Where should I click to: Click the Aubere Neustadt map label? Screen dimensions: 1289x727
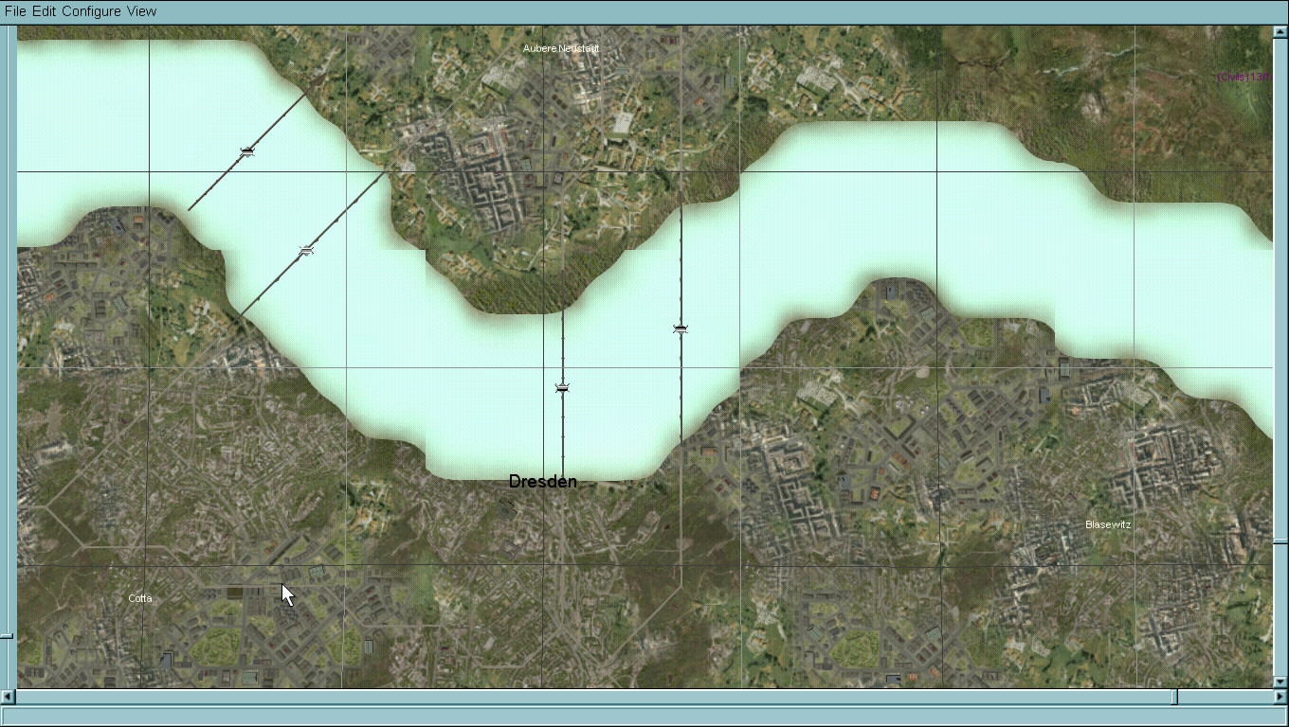(561, 48)
